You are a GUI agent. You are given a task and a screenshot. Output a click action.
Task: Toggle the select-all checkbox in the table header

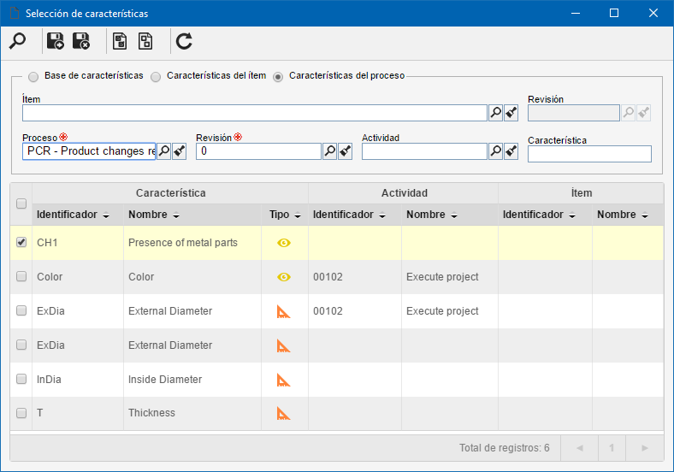click(x=21, y=204)
